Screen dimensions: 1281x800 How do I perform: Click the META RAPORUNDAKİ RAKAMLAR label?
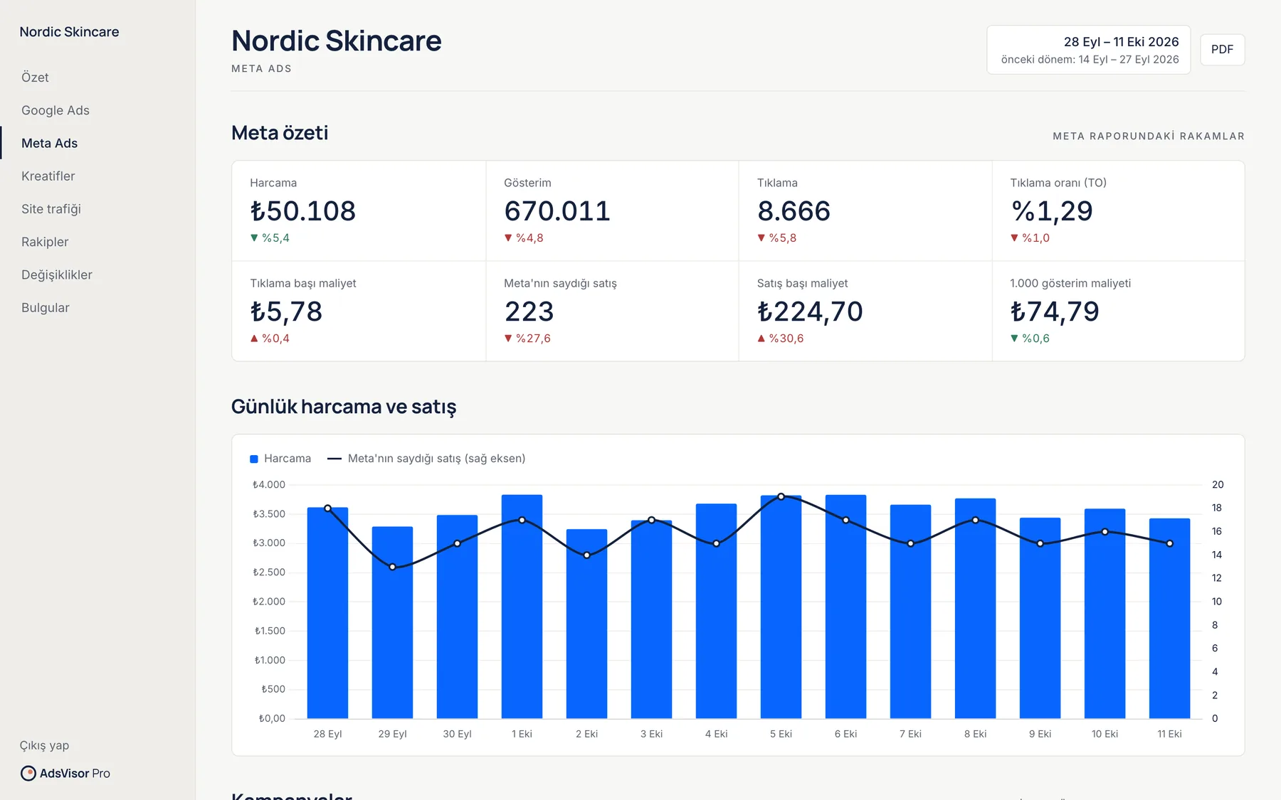(1149, 137)
